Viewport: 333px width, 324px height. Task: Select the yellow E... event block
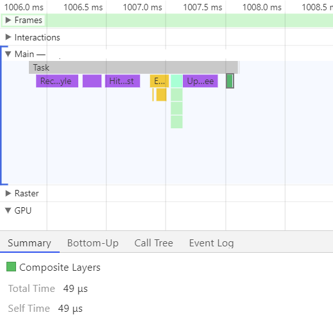coord(159,81)
